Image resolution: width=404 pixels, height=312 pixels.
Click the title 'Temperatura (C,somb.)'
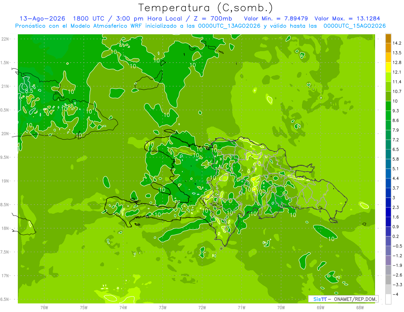(x=206, y=8)
